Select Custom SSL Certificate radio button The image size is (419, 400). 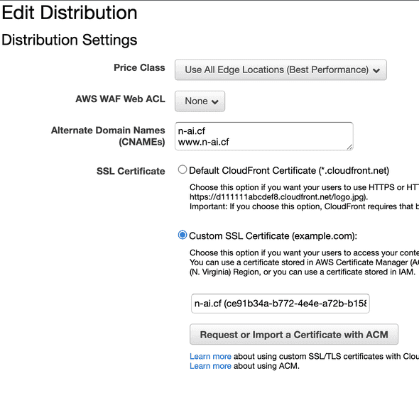coord(183,235)
